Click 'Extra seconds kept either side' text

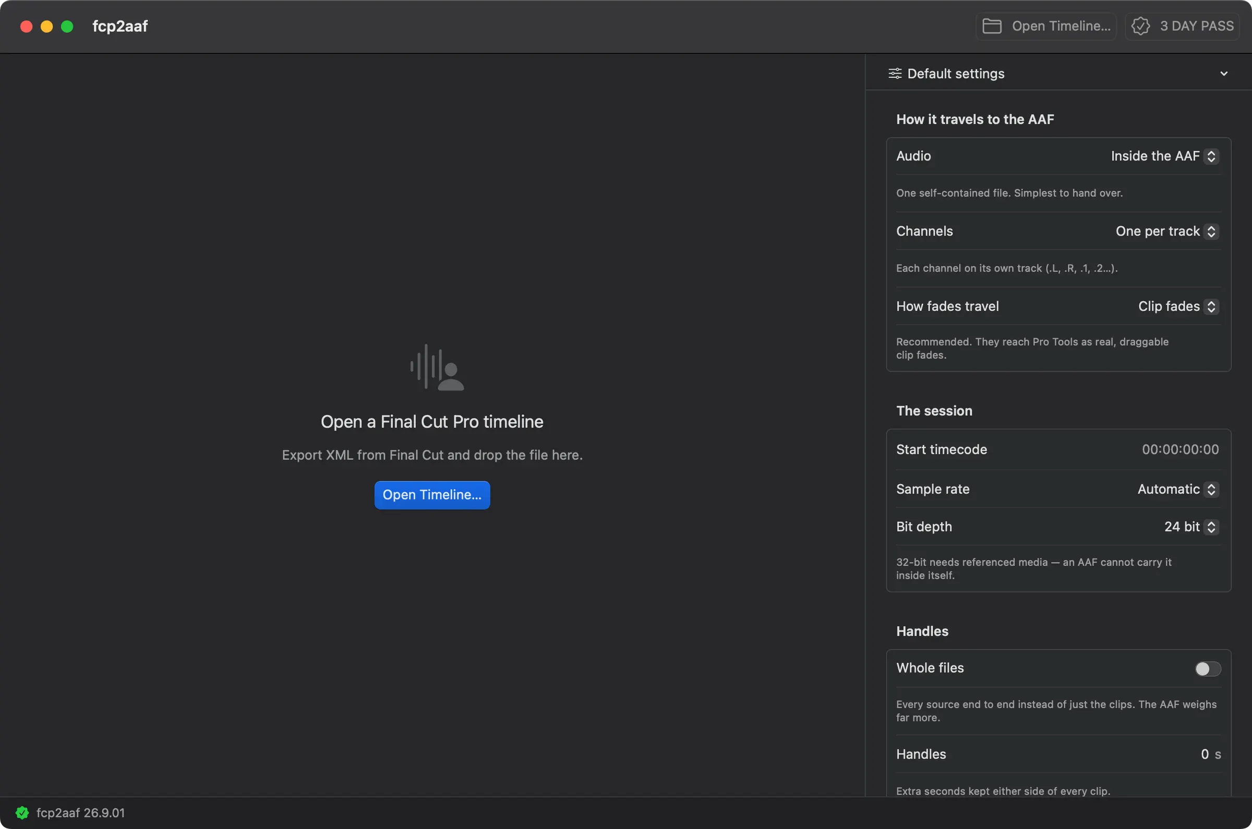(1003, 791)
